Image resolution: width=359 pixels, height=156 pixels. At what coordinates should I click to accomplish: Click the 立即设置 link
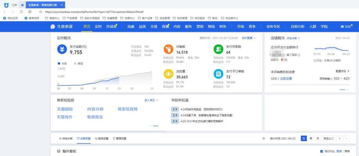(286, 79)
